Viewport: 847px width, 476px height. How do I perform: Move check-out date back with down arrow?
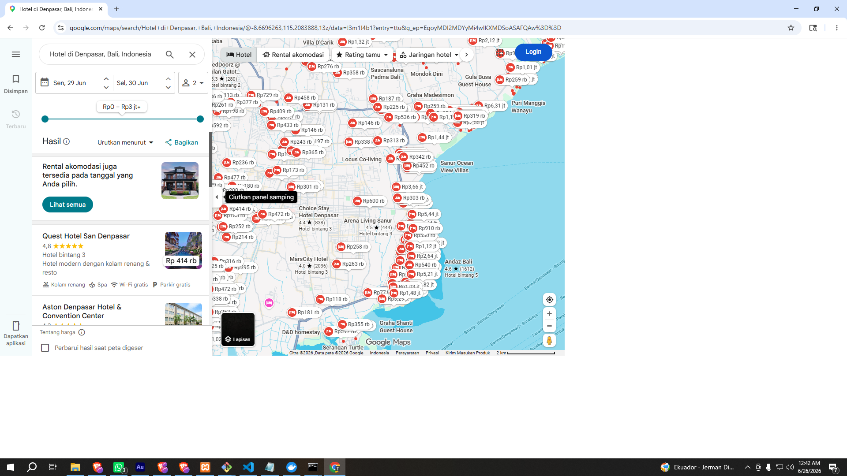(x=168, y=87)
